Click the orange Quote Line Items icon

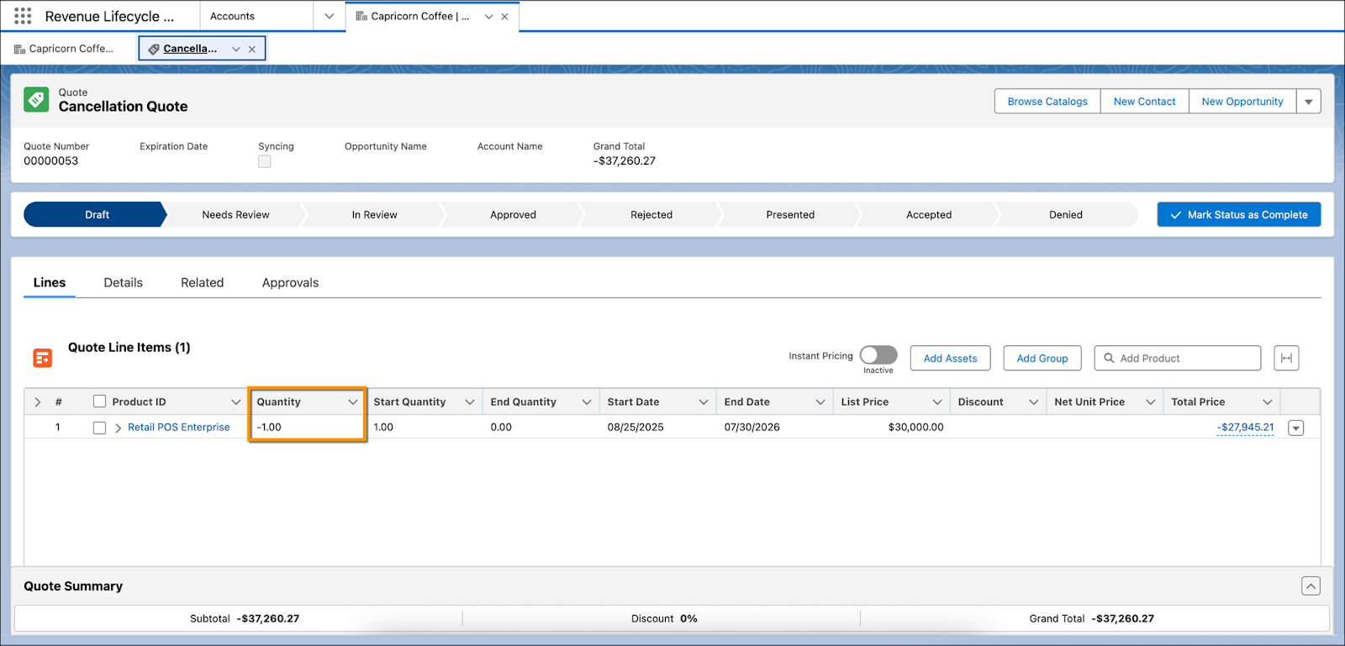43,358
